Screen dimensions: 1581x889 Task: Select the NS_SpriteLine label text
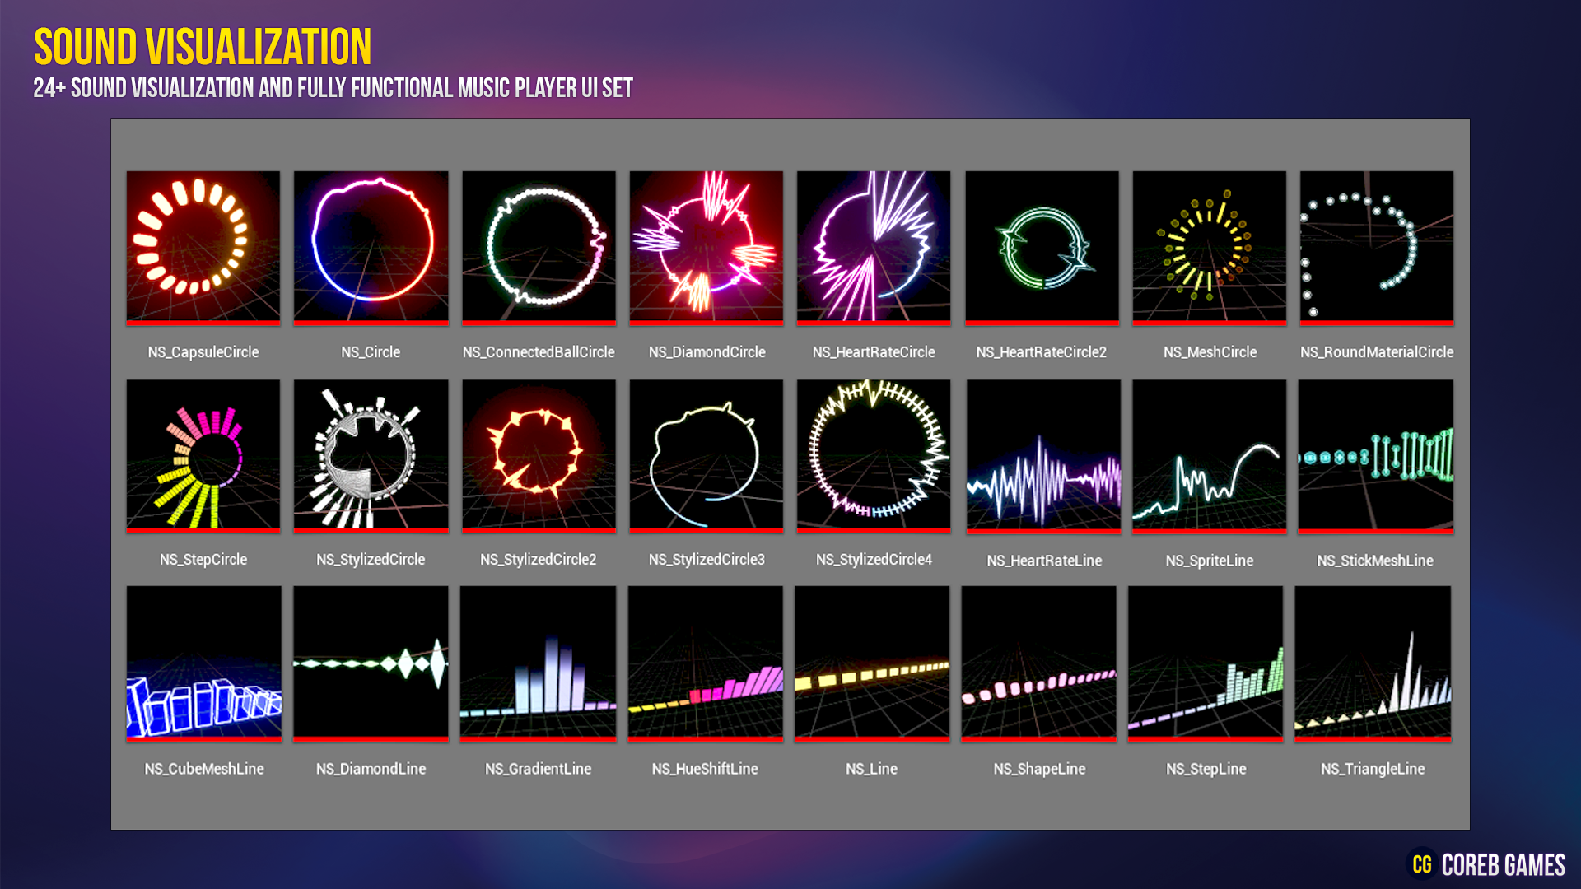click(1209, 561)
